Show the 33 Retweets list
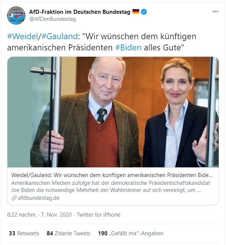 tap(24, 233)
